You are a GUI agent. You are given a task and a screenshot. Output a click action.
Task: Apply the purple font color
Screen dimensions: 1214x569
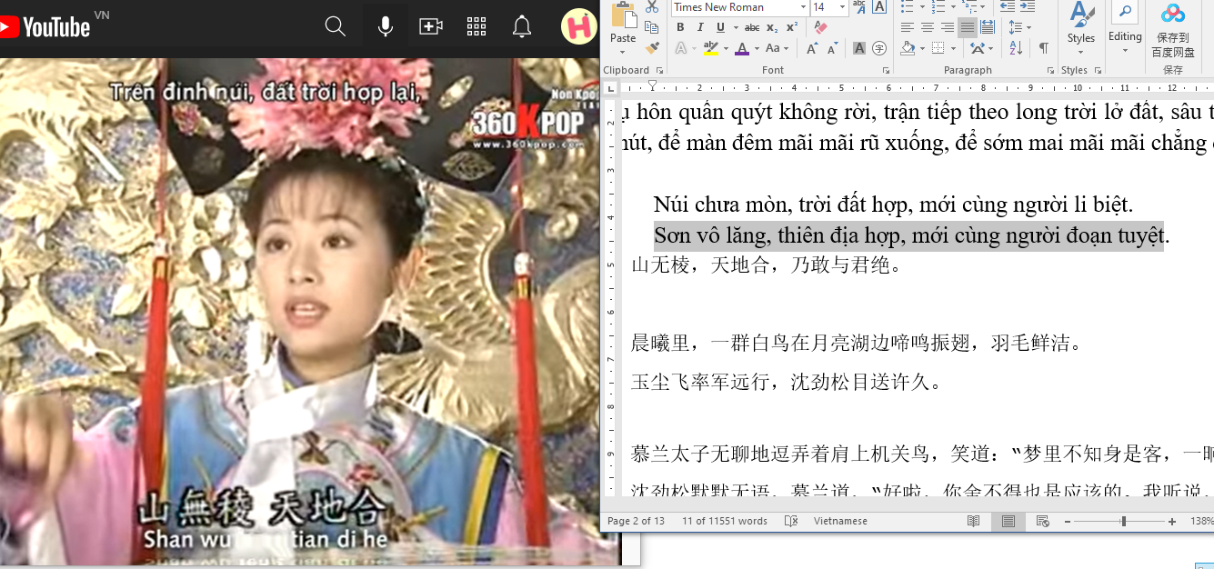pyautogui.click(x=742, y=48)
